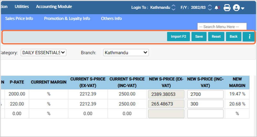Open the Branch Kathmandu dropdown
The width and height of the screenshot is (257, 137).
[126, 53]
